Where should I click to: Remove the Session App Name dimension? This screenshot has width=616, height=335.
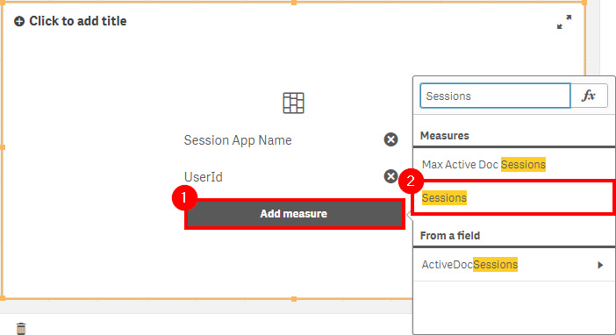390,139
